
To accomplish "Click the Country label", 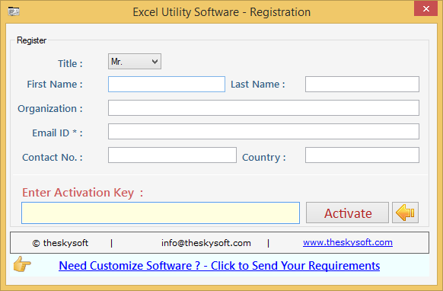I will 264,158.
